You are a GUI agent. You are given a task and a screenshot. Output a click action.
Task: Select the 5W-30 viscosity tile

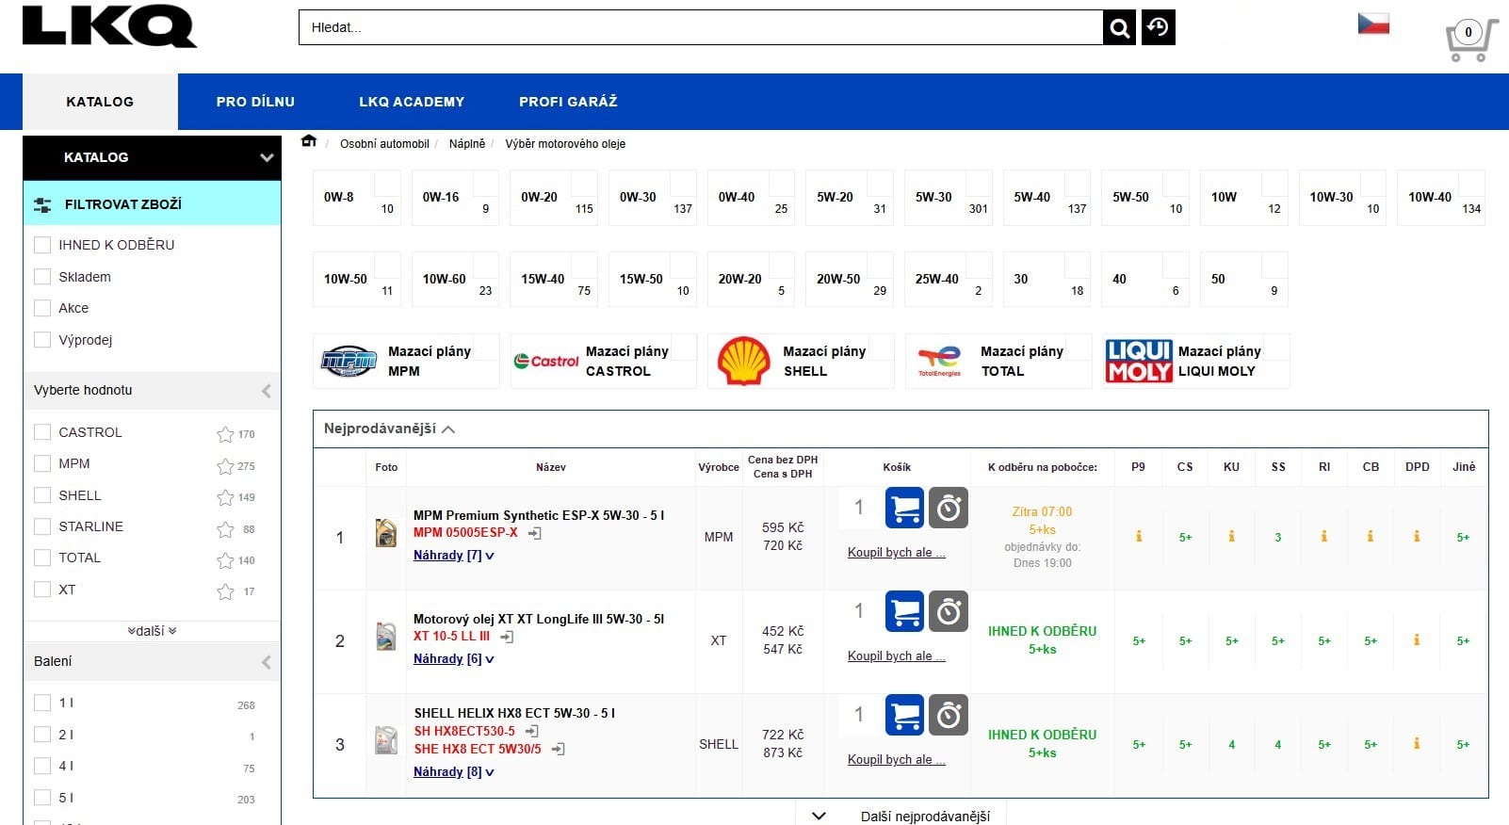tap(948, 198)
